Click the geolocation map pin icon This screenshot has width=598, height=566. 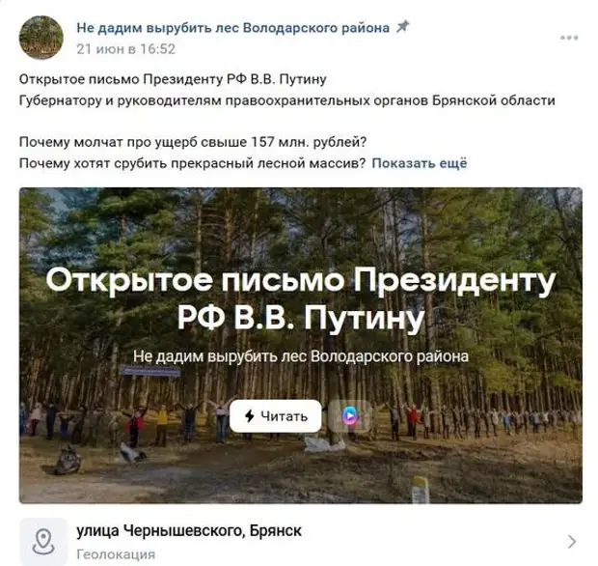(x=43, y=541)
